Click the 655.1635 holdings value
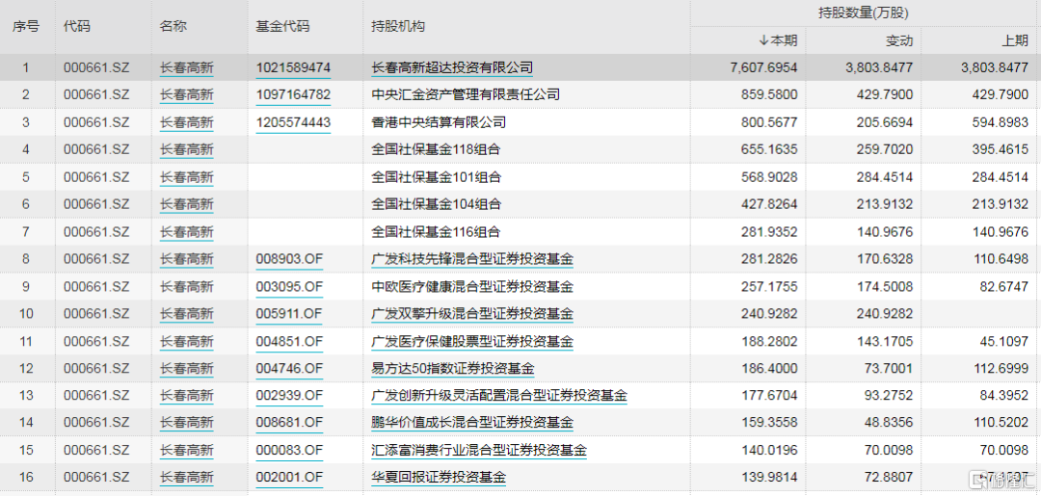The width and height of the screenshot is (1041, 496). tap(769, 150)
